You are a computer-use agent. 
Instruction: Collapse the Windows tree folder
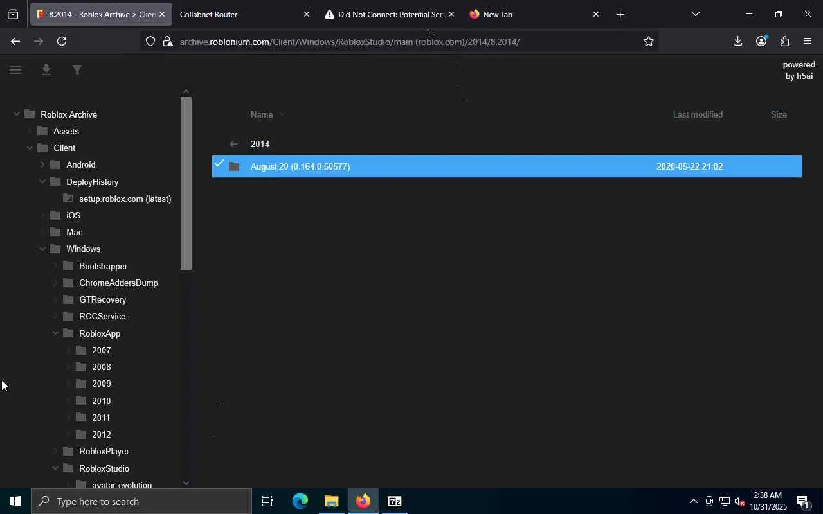click(42, 249)
